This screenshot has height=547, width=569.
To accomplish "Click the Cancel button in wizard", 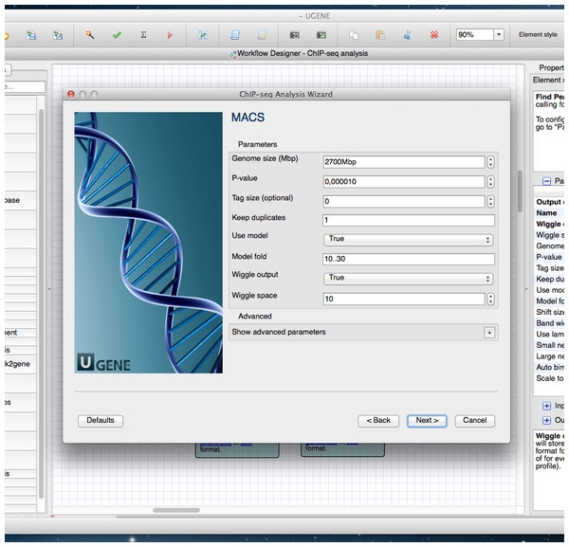I will pos(475,420).
